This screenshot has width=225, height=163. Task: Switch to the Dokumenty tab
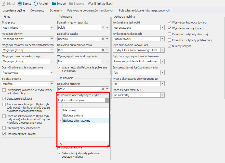pyautogui.click(x=37, y=10)
